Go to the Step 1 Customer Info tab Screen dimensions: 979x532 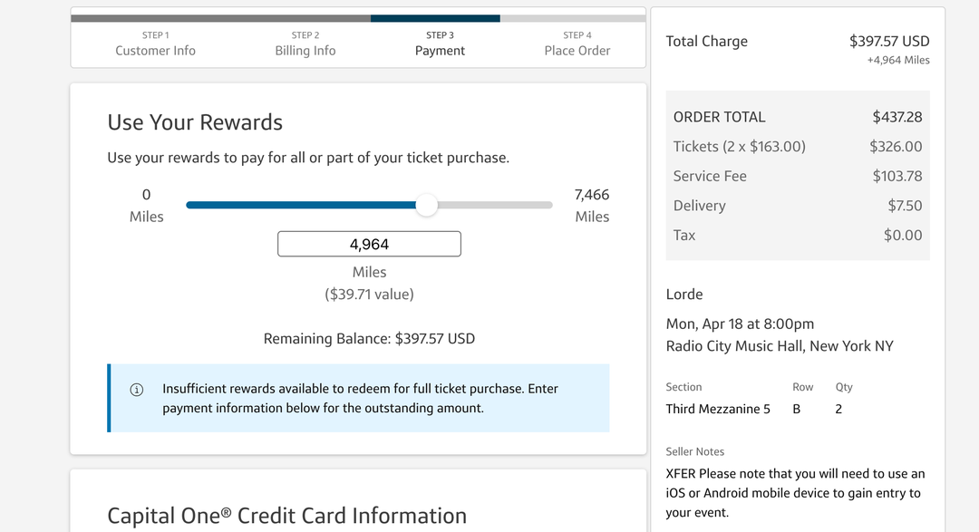point(155,43)
